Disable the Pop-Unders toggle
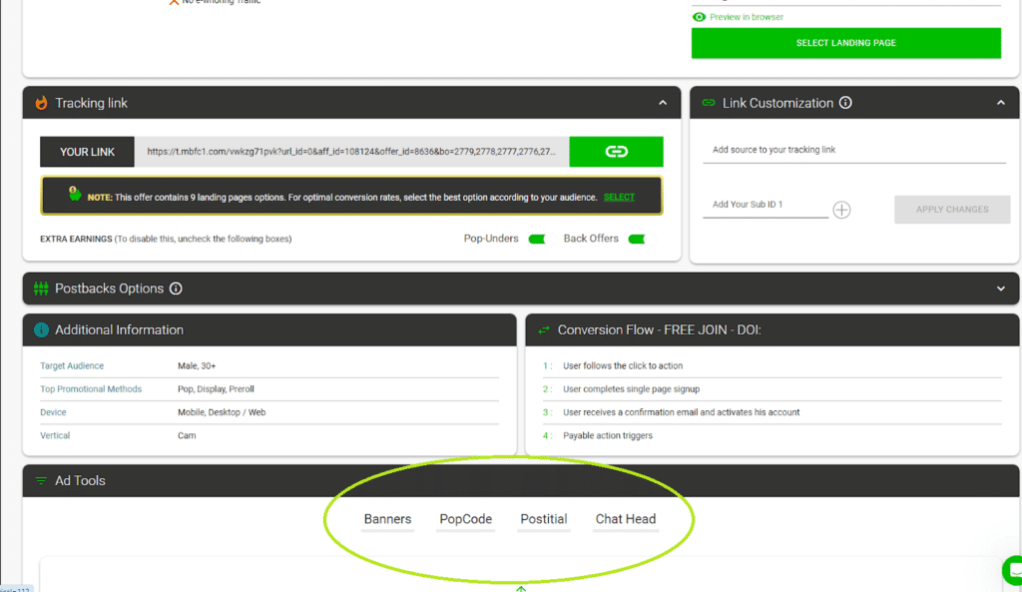 tap(537, 239)
